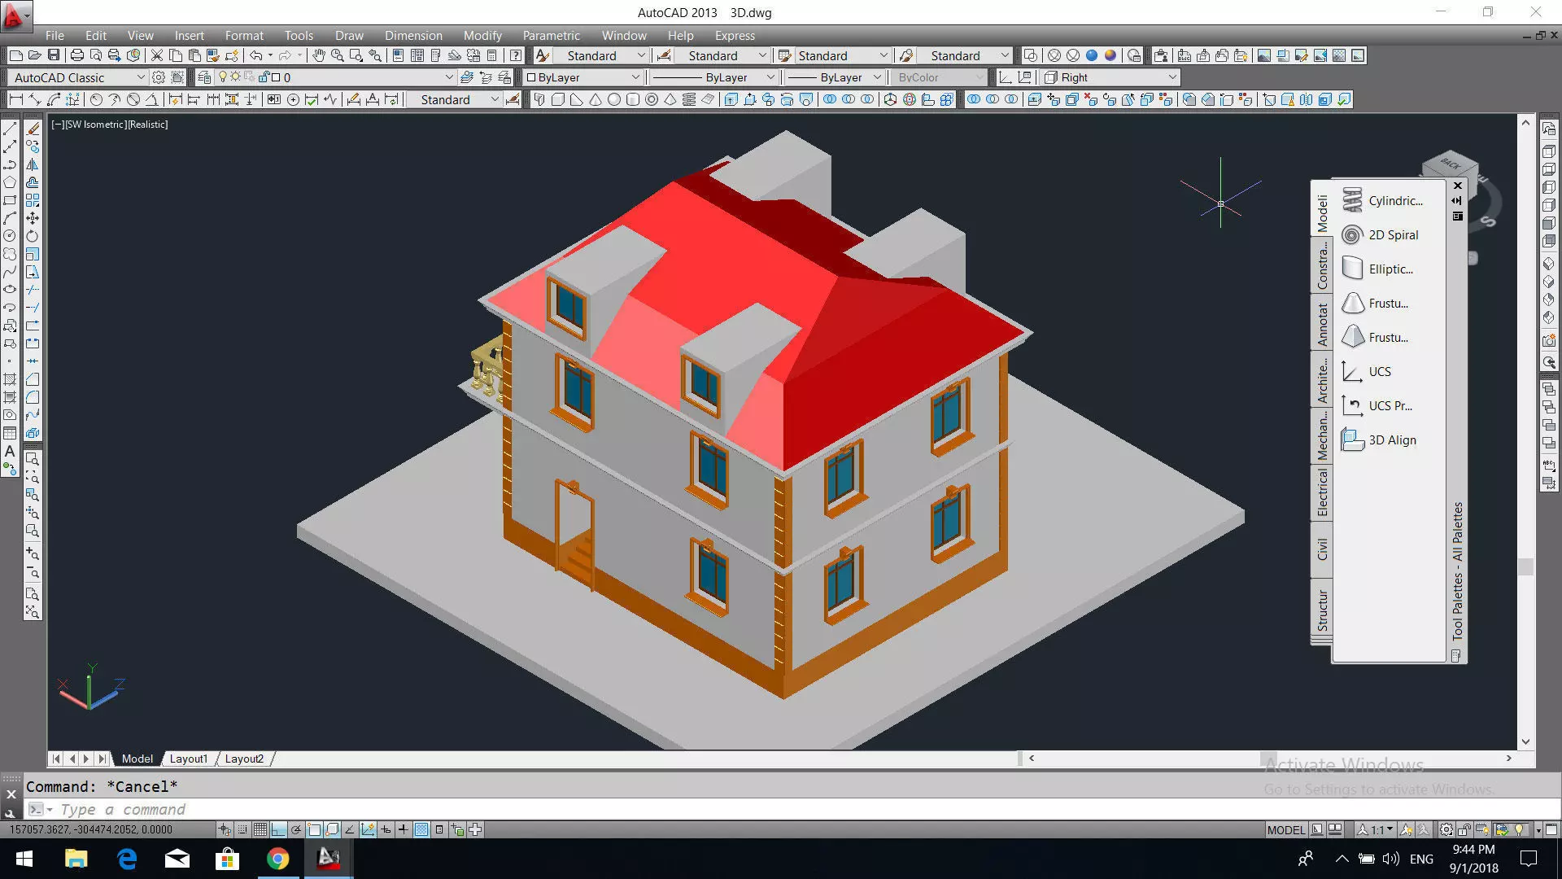This screenshot has width=1562, height=879.
Task: Click the Undo arrow icon
Action: coord(255,55)
